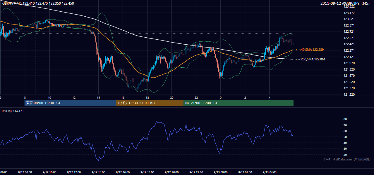
Task: Click price axis label 123.172
Action: (349, 13)
